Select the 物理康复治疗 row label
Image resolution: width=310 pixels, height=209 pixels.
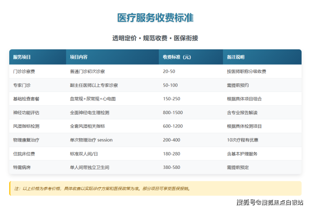coord(26,140)
